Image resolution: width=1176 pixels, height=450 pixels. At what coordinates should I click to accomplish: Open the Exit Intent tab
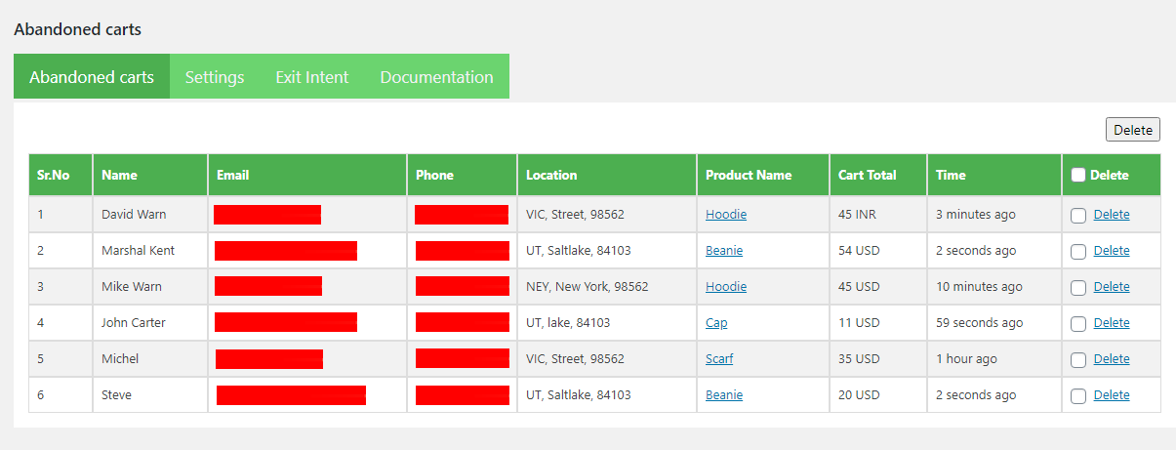311,76
